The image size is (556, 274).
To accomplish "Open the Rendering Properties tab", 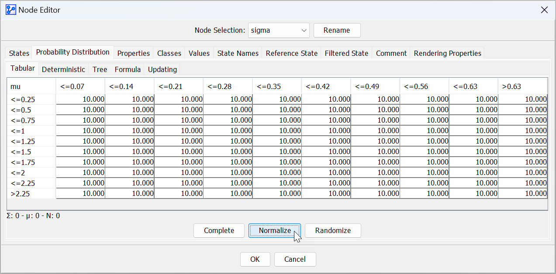I will coord(447,53).
